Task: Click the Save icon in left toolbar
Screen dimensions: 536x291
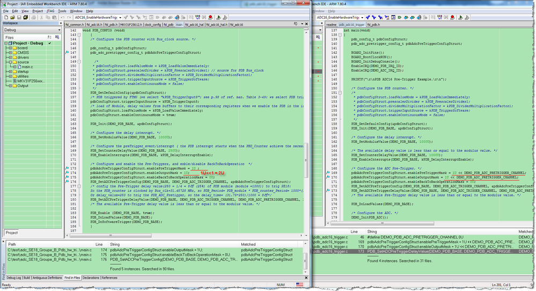Action: pyautogui.click(x=19, y=17)
